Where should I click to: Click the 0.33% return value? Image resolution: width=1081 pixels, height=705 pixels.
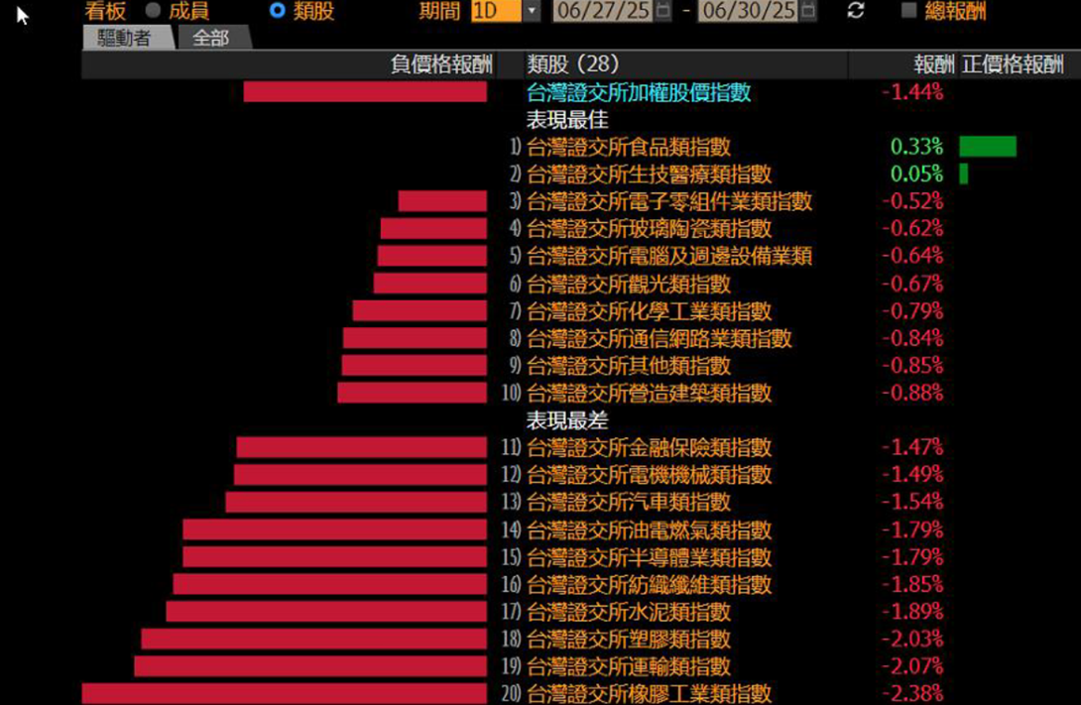click(916, 147)
